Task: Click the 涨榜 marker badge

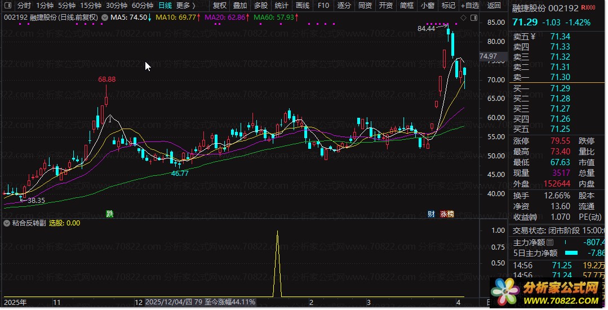Action: [447, 214]
